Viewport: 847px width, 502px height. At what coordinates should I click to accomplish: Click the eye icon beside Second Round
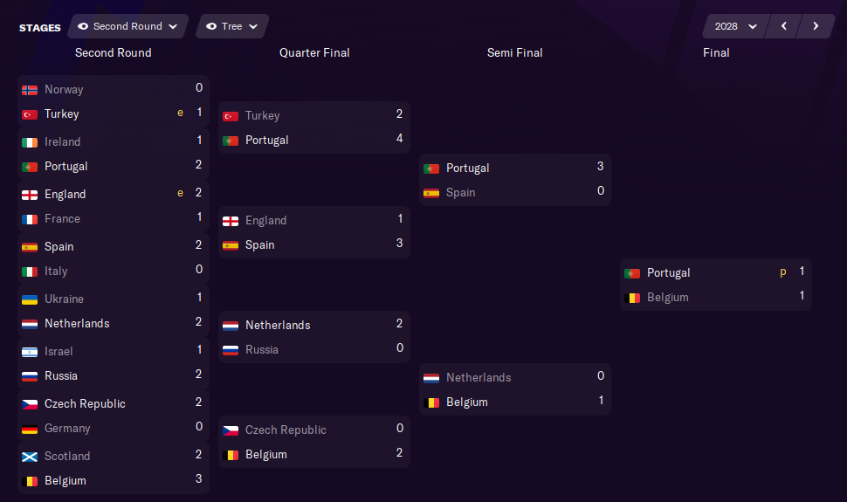(83, 26)
